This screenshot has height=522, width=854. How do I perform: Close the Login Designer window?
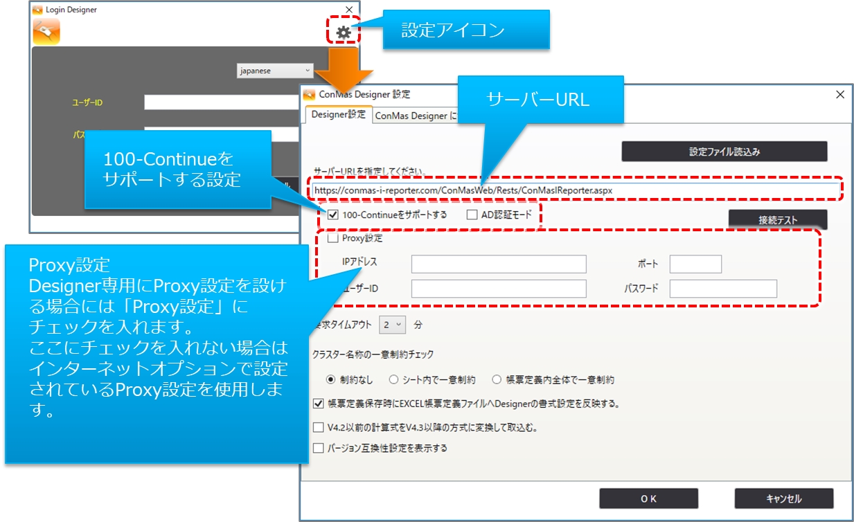point(349,10)
